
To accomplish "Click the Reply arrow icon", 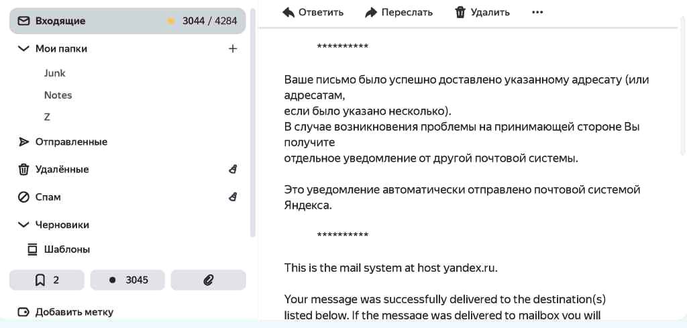I will [x=289, y=12].
